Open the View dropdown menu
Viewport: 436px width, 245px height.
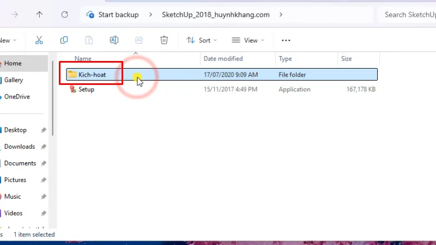pos(247,40)
